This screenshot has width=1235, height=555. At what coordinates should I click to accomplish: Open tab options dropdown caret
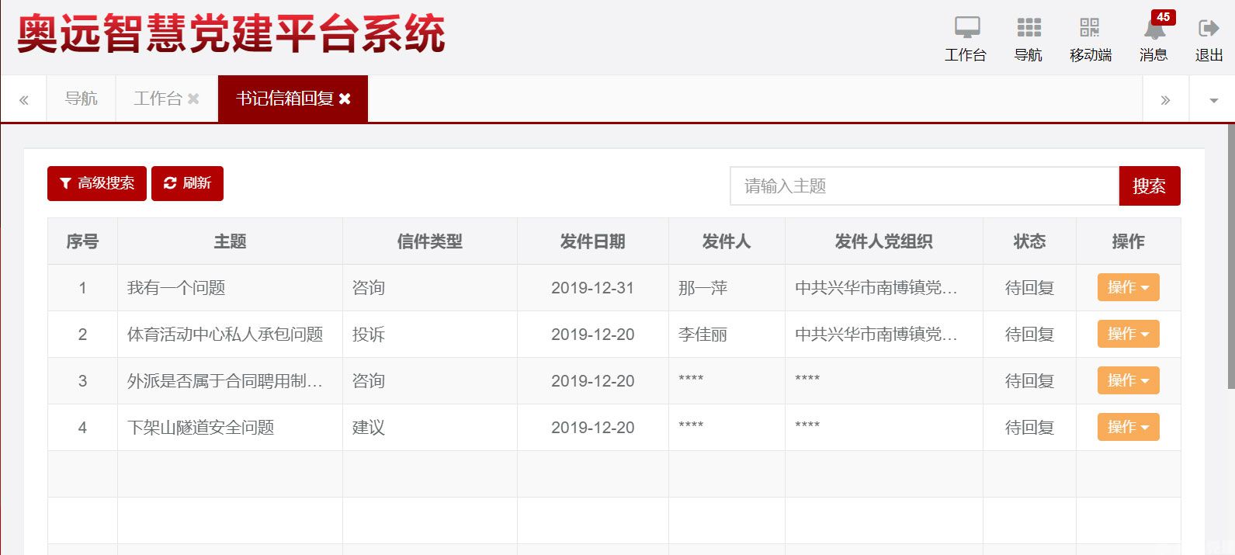click(x=1213, y=100)
